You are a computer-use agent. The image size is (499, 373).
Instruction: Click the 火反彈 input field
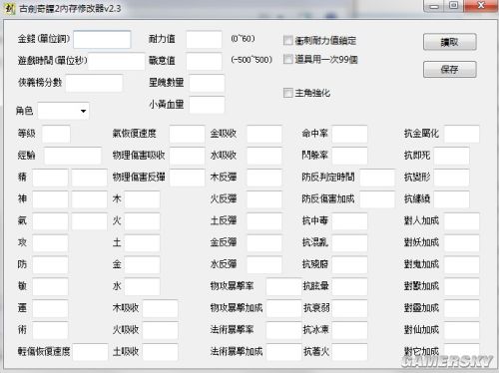pyautogui.click(x=264, y=199)
